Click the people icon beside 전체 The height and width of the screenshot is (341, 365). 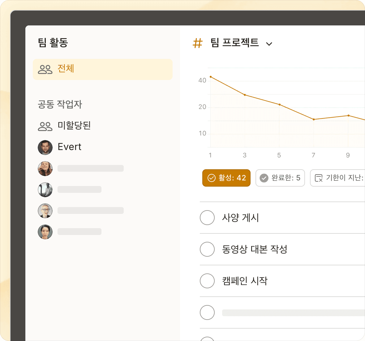coord(45,69)
